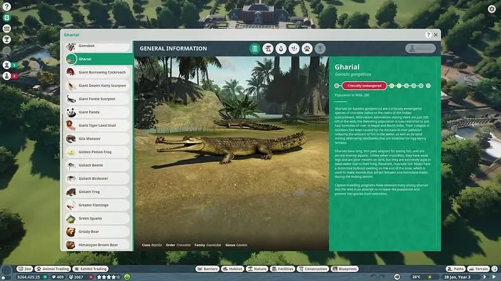
Task: Open the Construction build menu
Action: point(313,269)
